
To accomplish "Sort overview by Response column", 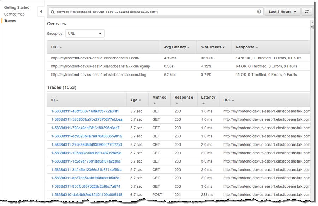I will (x=247, y=47).
